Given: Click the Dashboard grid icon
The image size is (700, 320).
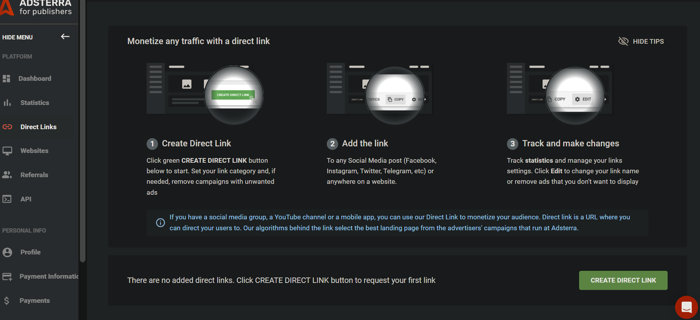Looking at the screenshot, I should tap(7, 78).
